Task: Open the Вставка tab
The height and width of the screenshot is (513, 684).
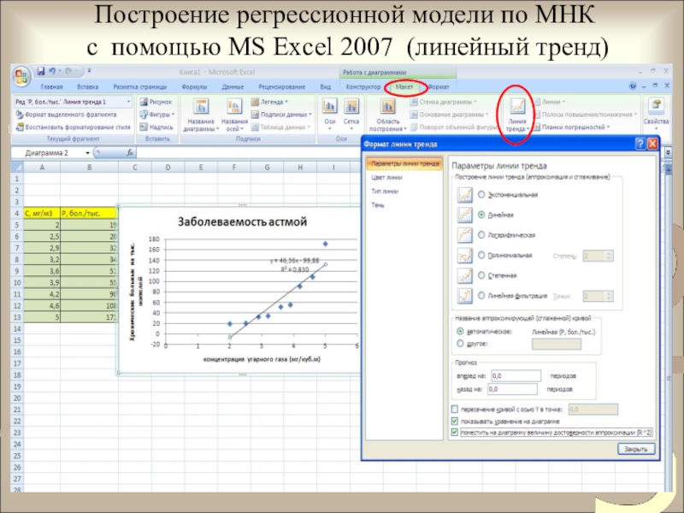Action: (x=88, y=87)
